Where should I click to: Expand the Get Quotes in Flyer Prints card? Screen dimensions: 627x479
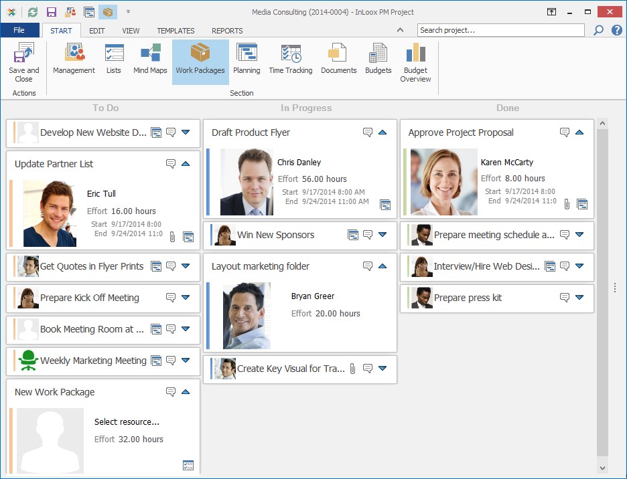186,266
